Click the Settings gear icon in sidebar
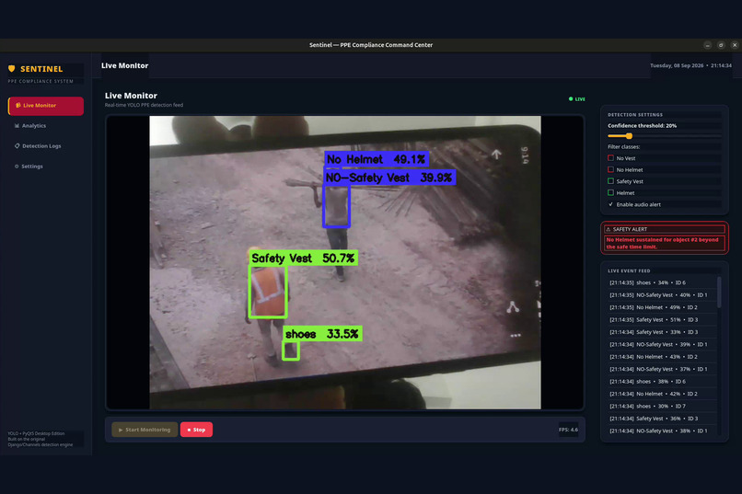This screenshot has width=742, height=494. pos(17,167)
